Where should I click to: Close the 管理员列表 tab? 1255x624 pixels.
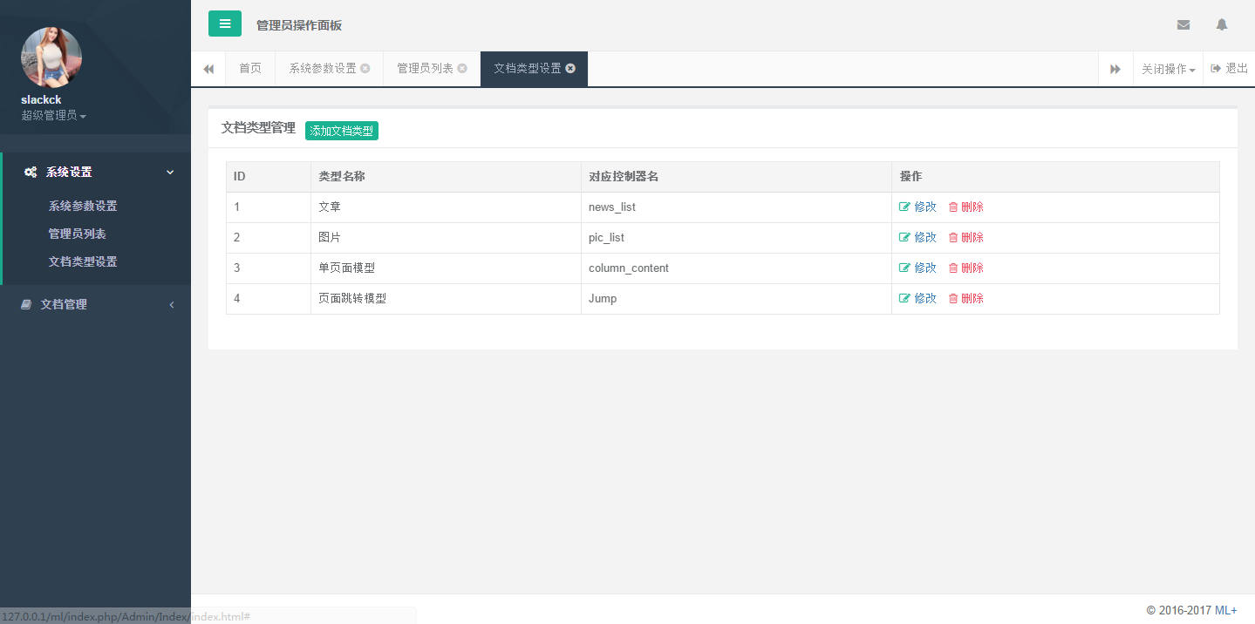pyautogui.click(x=462, y=69)
